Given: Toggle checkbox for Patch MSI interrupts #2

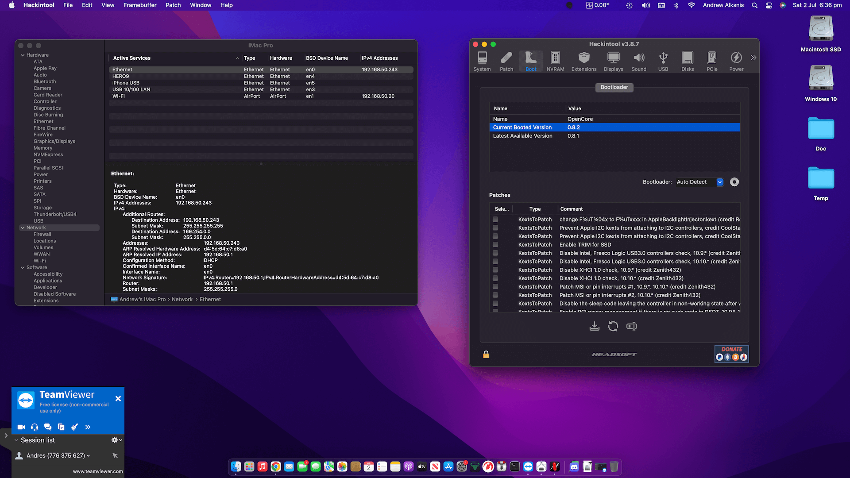Looking at the screenshot, I should click(x=495, y=295).
